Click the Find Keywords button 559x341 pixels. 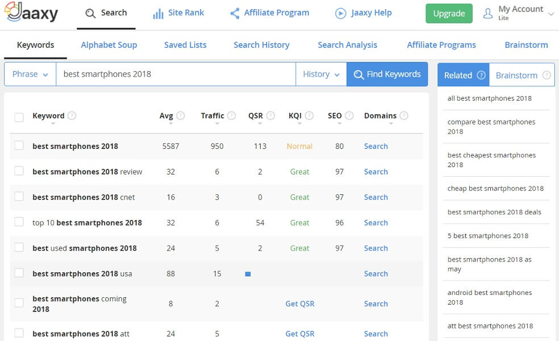tap(387, 74)
